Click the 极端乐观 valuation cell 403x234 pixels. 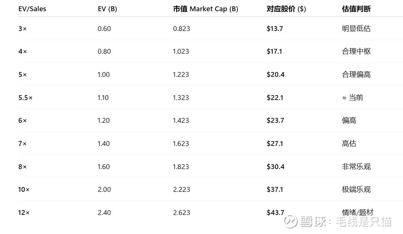(x=356, y=189)
